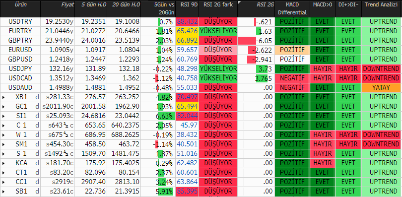The image size is (402, 197).
Task: Select the USDJPY DOWNTREND cell
Action: [381, 69]
